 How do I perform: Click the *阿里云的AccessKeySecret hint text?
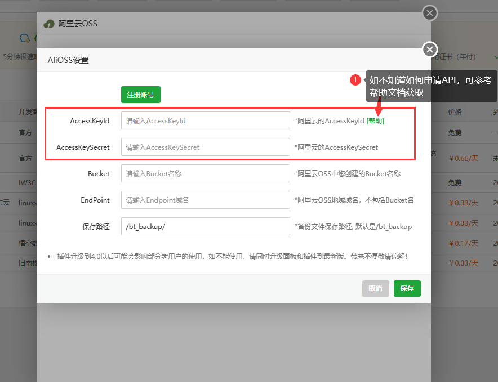(x=336, y=147)
